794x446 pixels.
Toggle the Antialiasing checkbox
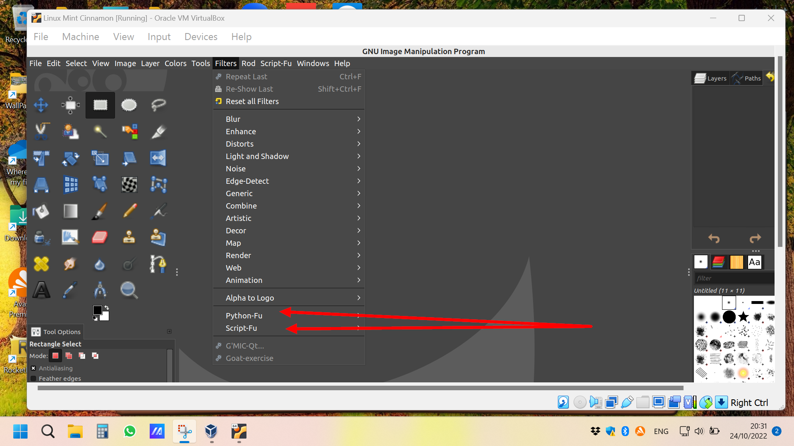[33, 368]
